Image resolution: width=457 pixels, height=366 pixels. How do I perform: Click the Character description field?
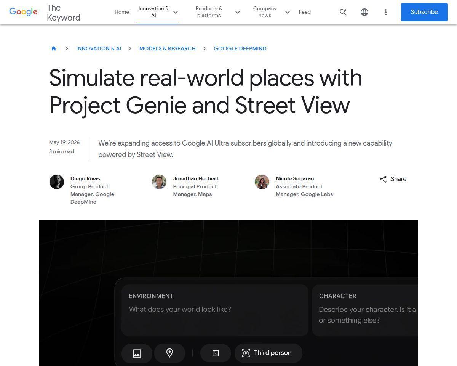point(365,310)
